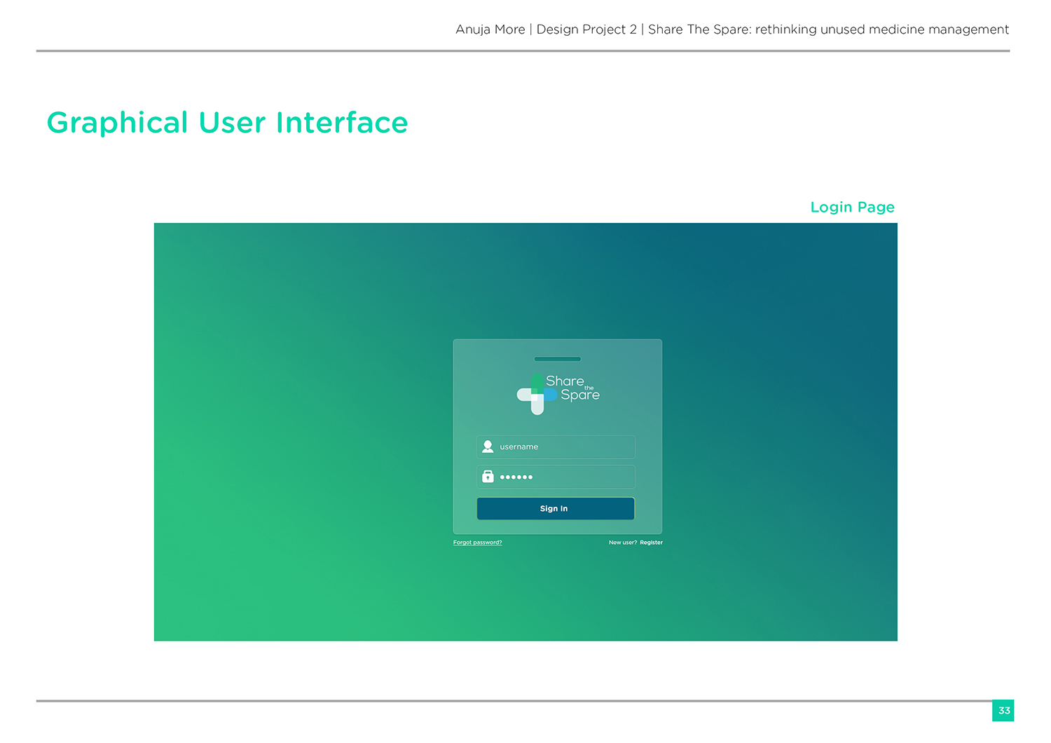This screenshot has height=743, width=1051.
Task: Open the Forgot password? link
Action: (x=477, y=543)
